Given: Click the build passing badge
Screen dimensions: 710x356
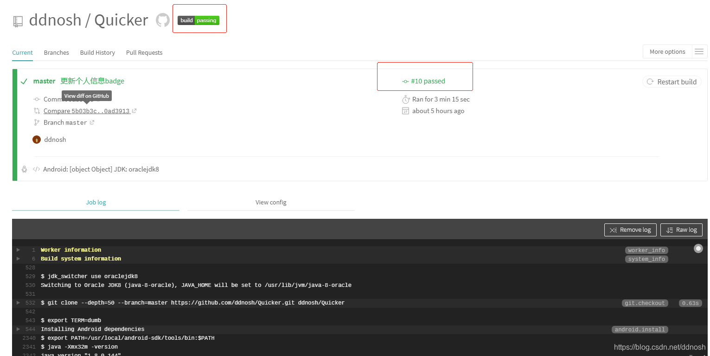Looking at the screenshot, I should point(198,20).
